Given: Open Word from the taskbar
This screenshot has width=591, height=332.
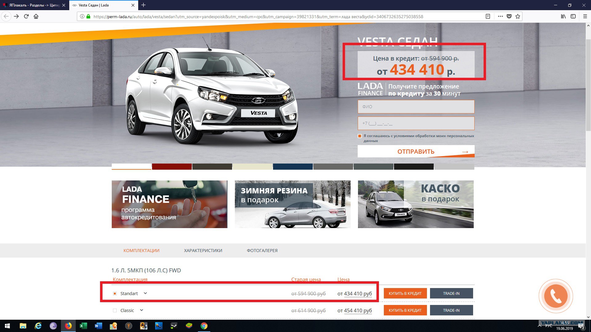Looking at the screenshot, I should pyautogui.click(x=98, y=326).
